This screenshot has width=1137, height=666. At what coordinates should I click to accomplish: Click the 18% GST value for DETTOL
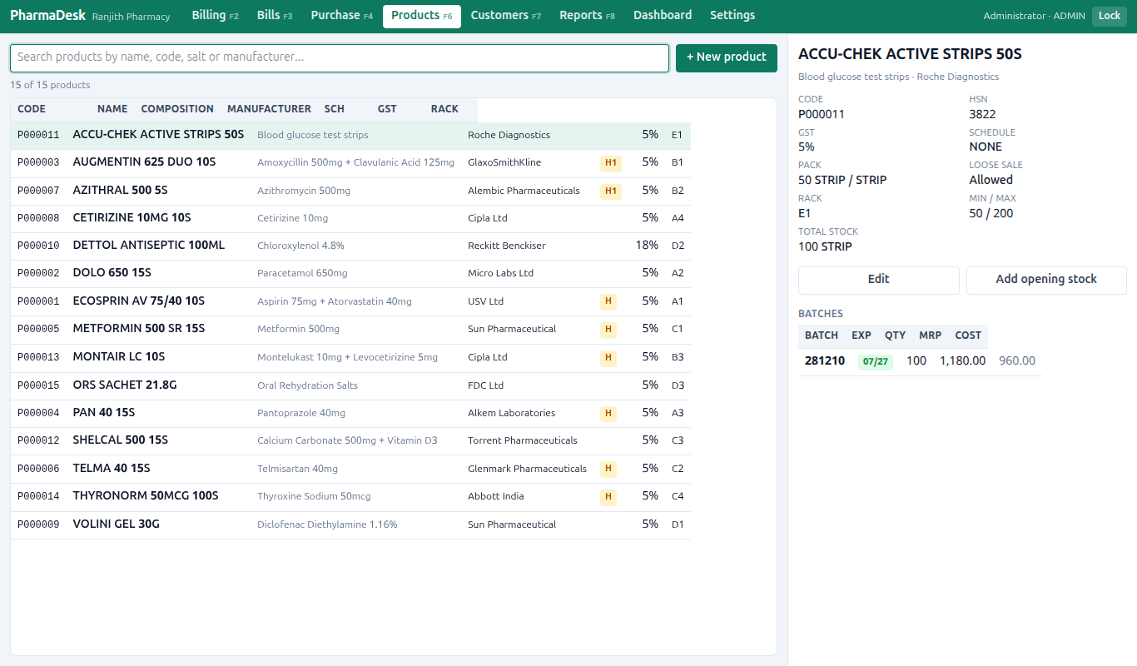point(647,246)
